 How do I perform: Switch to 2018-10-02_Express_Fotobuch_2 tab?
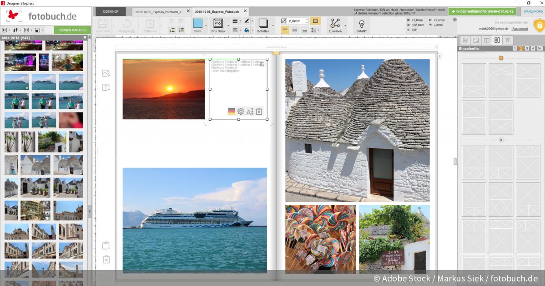tap(158, 12)
